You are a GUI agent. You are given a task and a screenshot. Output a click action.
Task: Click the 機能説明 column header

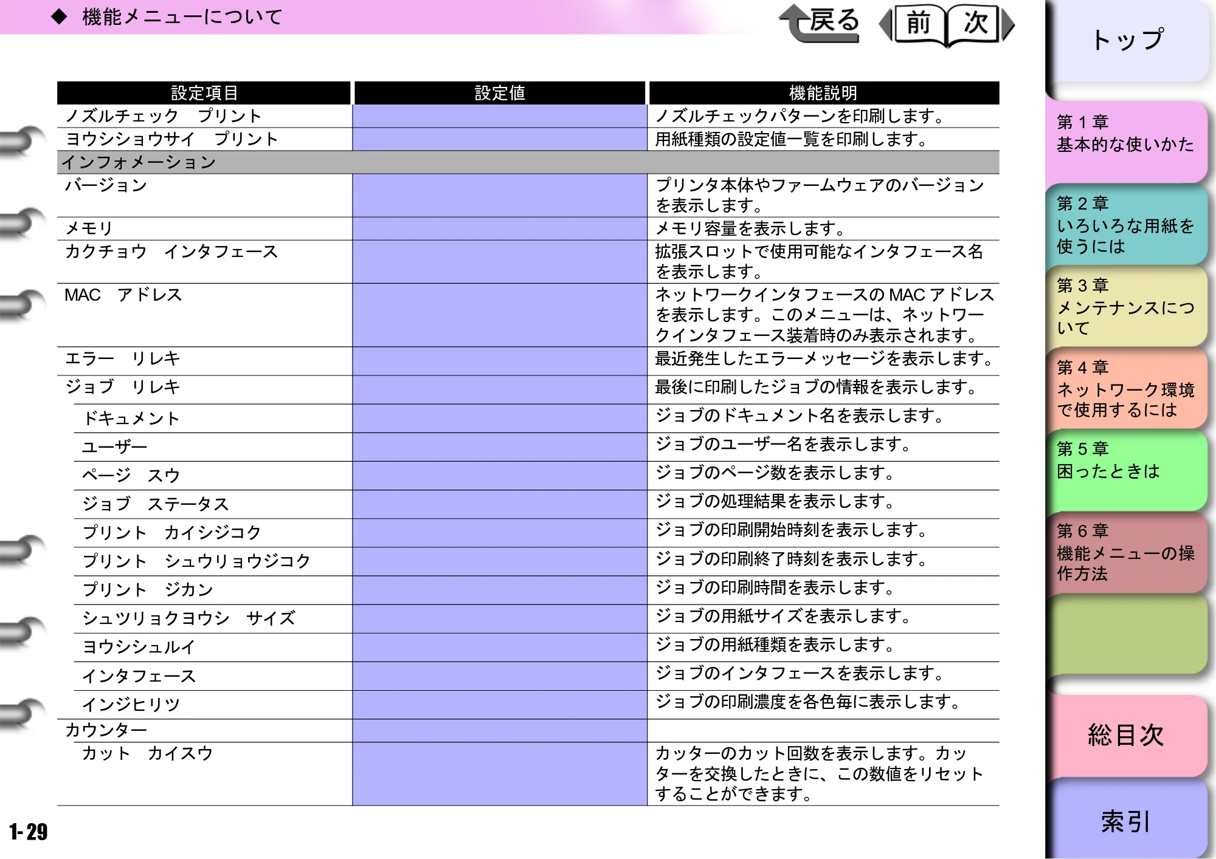point(824,93)
